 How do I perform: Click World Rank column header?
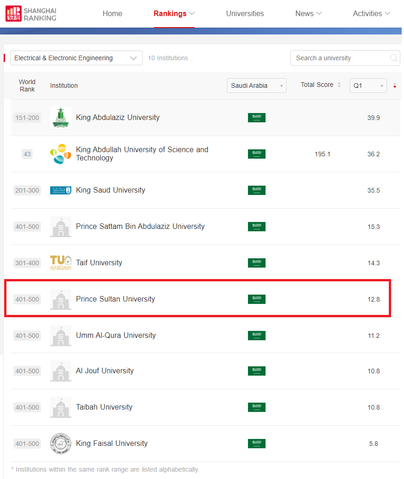click(27, 86)
